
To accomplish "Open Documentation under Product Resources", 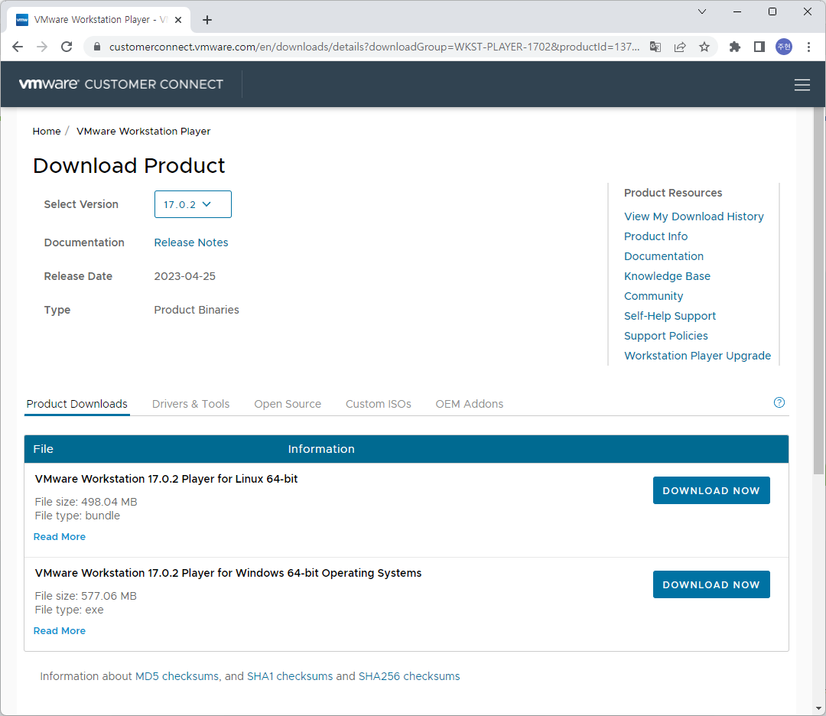I will tap(664, 256).
